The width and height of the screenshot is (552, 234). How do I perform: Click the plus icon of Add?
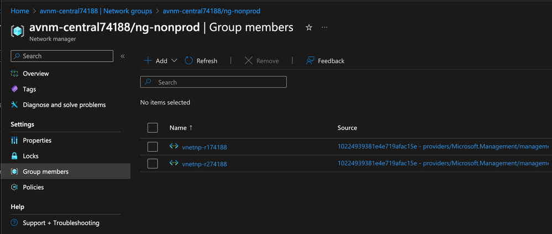click(x=148, y=61)
